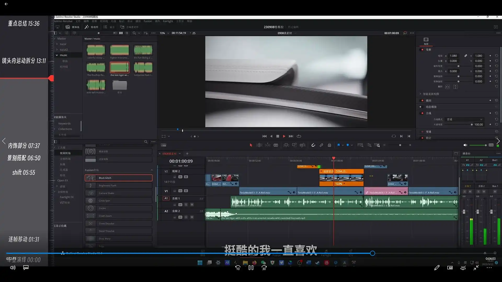Toggle timeline snapping magnet icon

tap(313, 145)
